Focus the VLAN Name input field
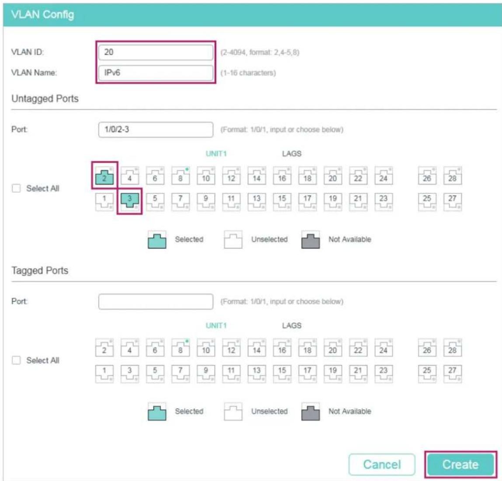This screenshot has height=481, width=502. tap(156, 73)
